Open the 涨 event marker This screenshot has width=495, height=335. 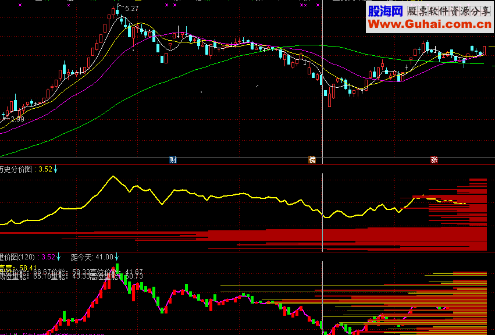pos(434,160)
